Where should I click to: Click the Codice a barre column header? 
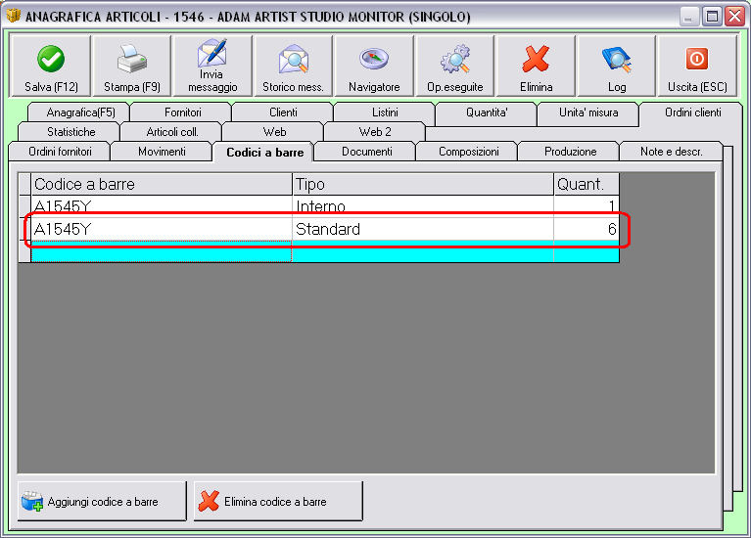(x=162, y=184)
